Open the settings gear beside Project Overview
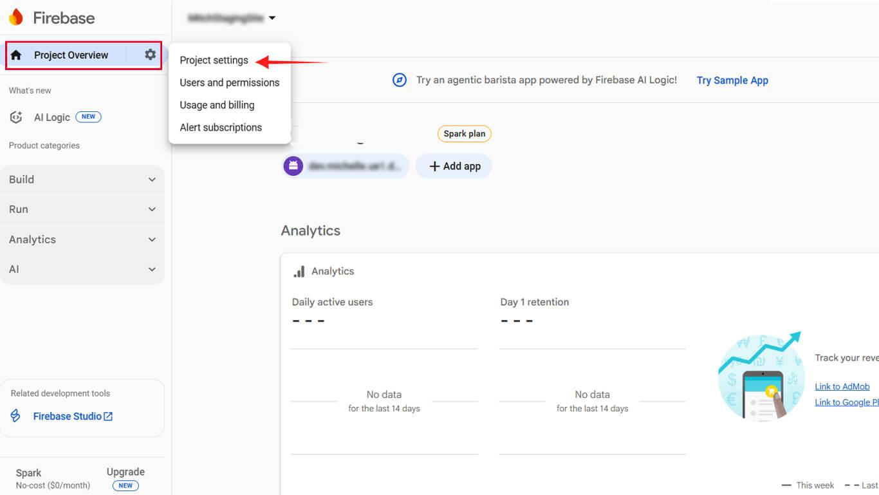The width and height of the screenshot is (879, 495). coord(150,55)
